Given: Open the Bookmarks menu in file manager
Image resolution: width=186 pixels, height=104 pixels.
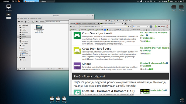Looking at the screenshot, I should click(x=34, y=18).
